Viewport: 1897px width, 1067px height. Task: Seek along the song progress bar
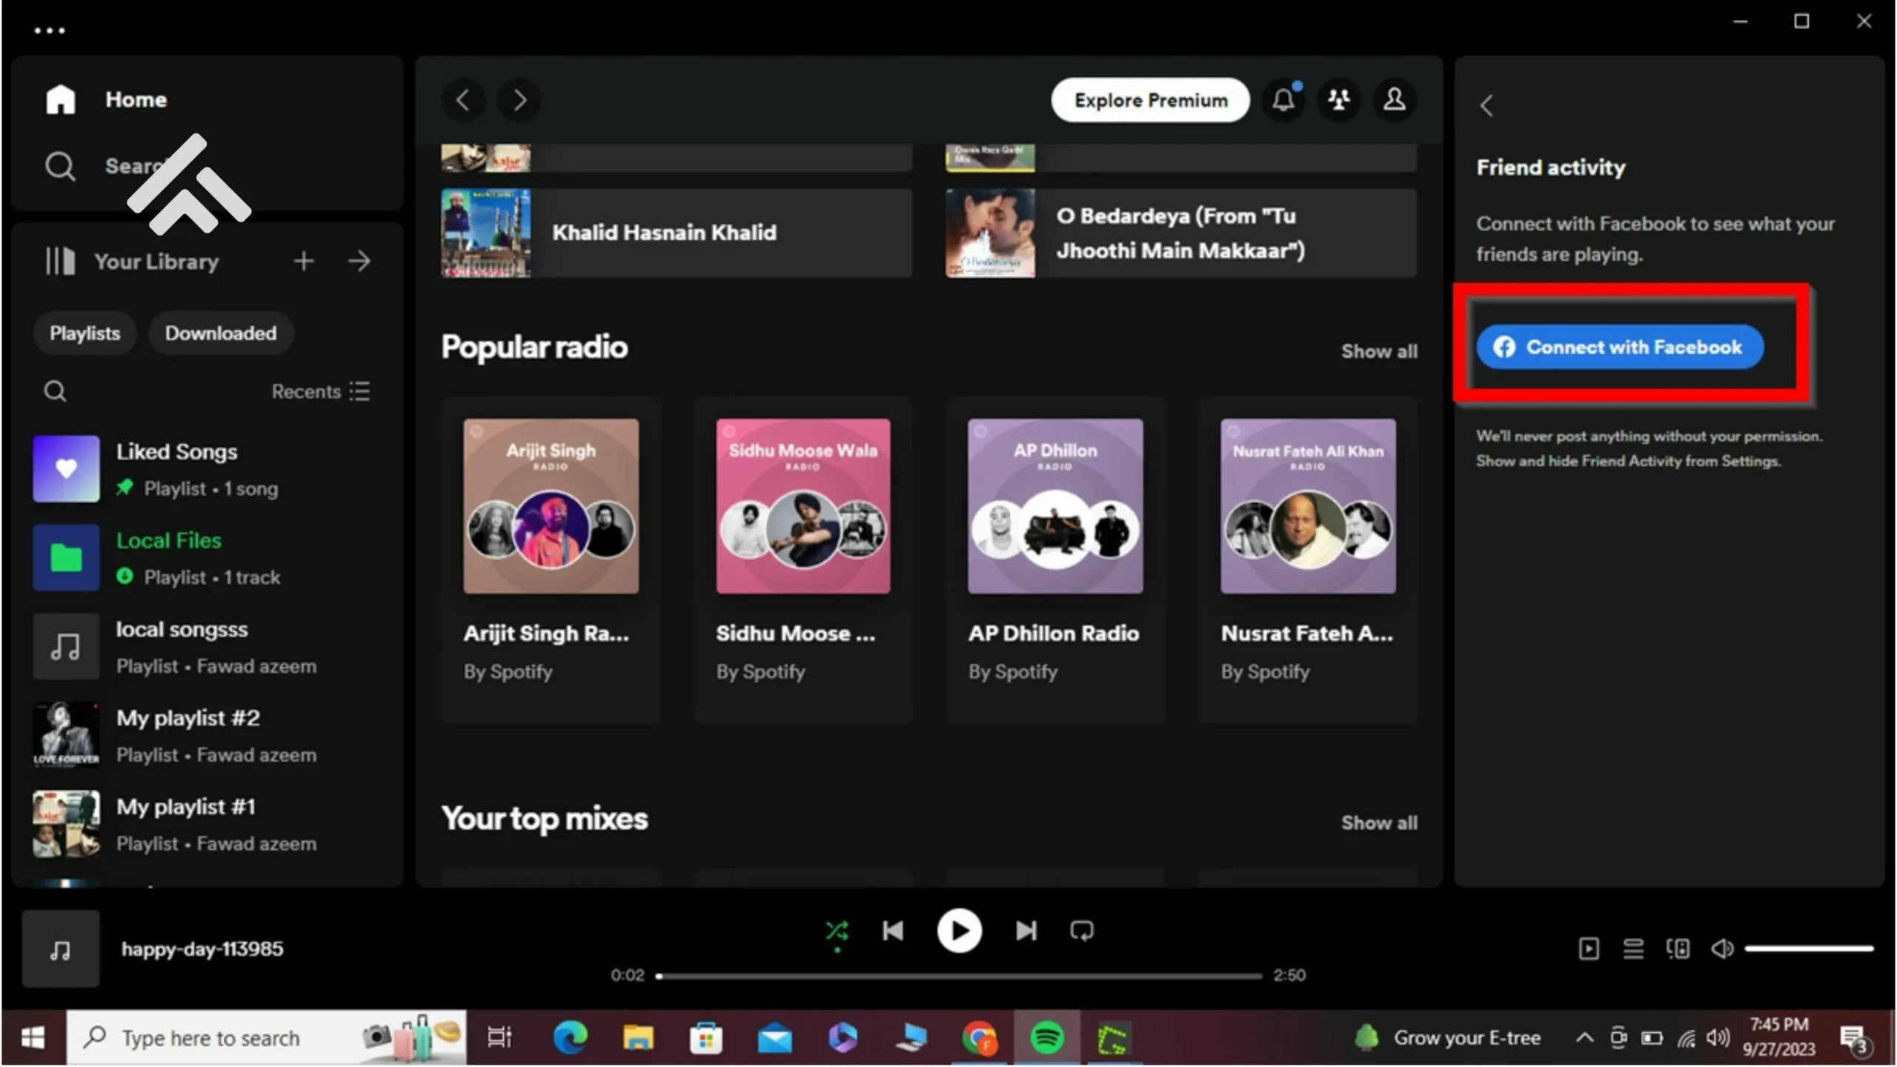[x=960, y=976]
